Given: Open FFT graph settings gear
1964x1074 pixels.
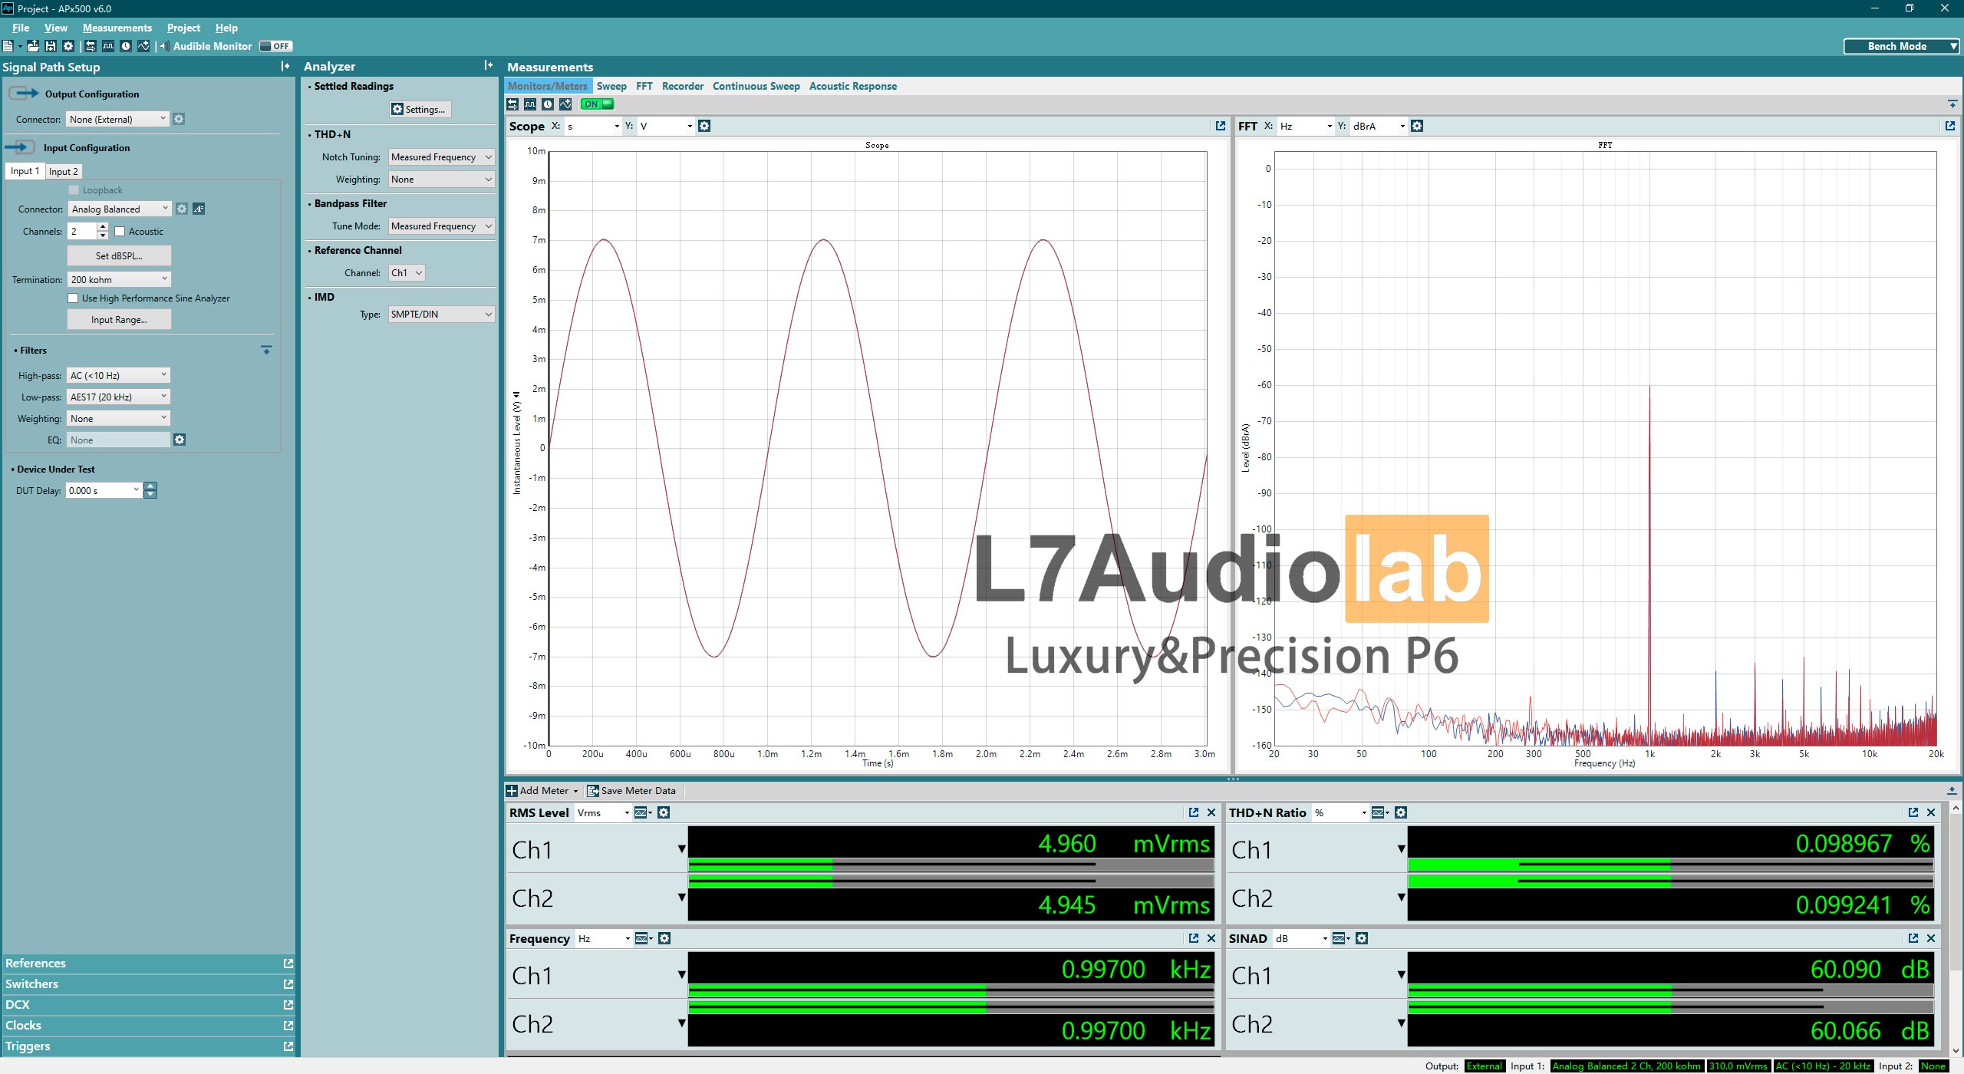Looking at the screenshot, I should click(x=1417, y=126).
